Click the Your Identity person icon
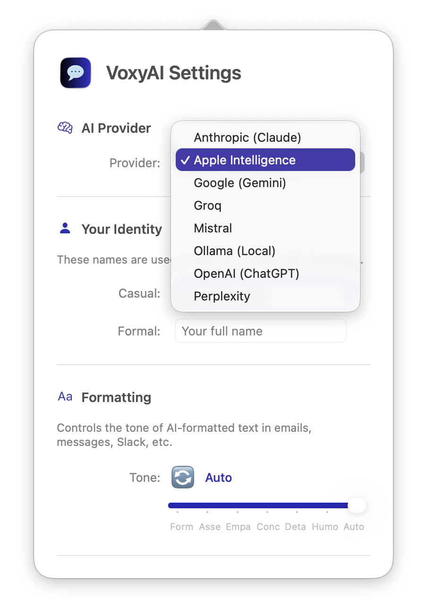427x616 pixels. click(65, 229)
